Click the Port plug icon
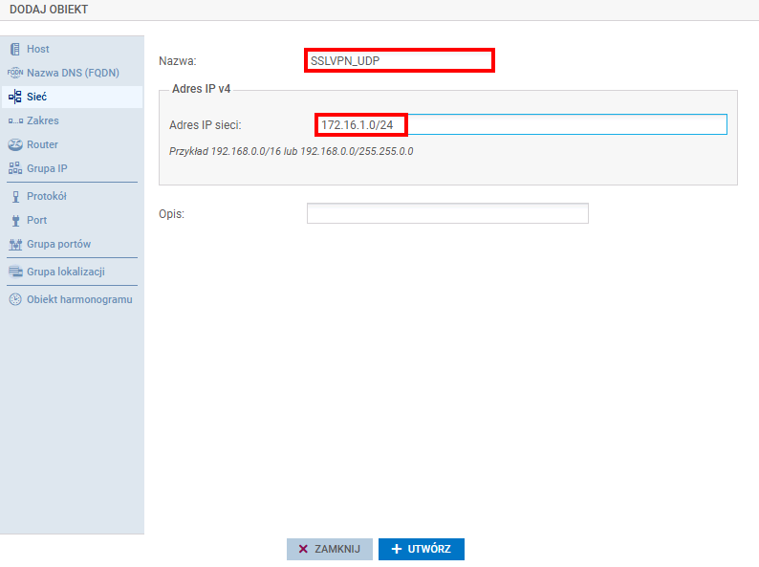Viewport: 759px width, 567px height. click(15, 220)
